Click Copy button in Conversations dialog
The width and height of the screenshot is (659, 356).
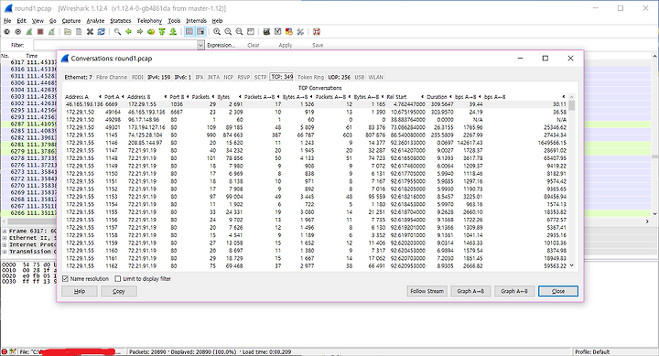point(118,291)
